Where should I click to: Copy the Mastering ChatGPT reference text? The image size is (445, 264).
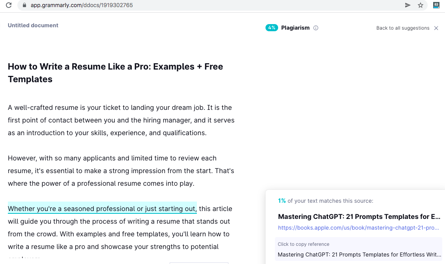click(359, 255)
